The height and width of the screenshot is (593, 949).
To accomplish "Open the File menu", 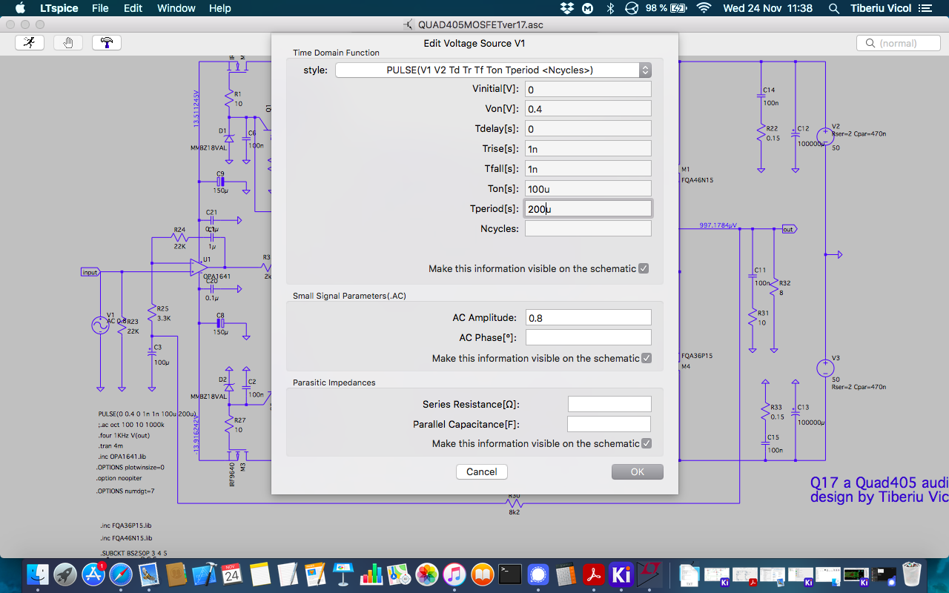I will pos(100,8).
